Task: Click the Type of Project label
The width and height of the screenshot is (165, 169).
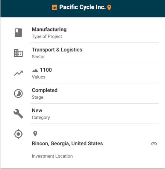Action: pyautogui.click(x=47, y=36)
